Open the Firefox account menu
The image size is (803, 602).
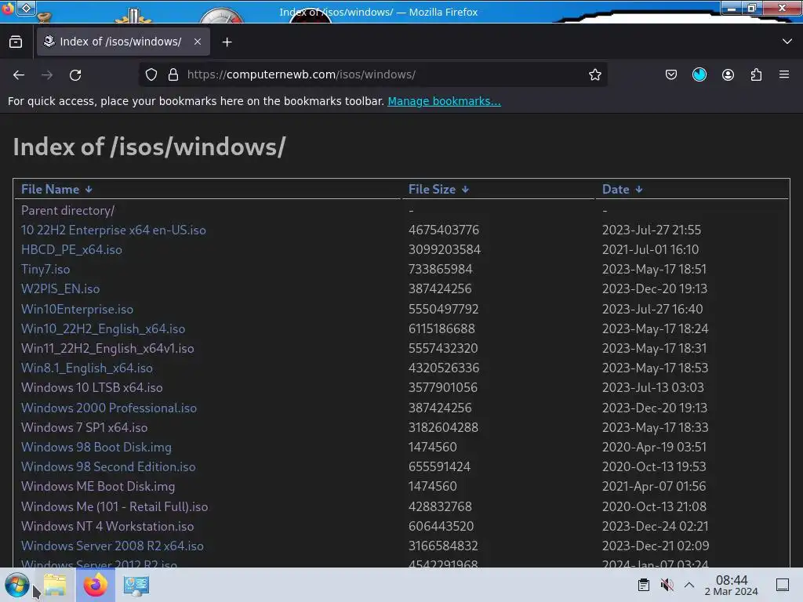(728, 74)
